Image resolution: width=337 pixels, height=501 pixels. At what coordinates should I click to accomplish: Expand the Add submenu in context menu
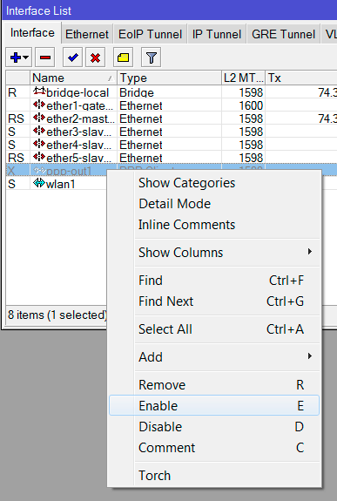(x=214, y=356)
